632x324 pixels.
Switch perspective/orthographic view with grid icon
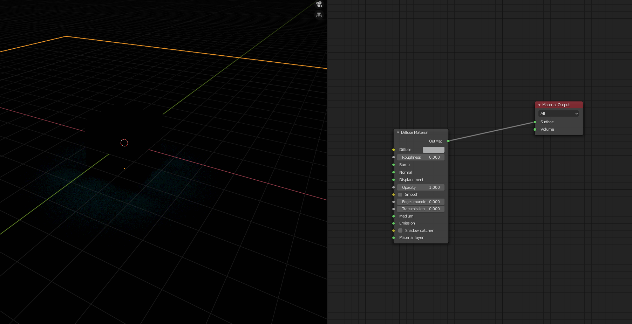[319, 15]
